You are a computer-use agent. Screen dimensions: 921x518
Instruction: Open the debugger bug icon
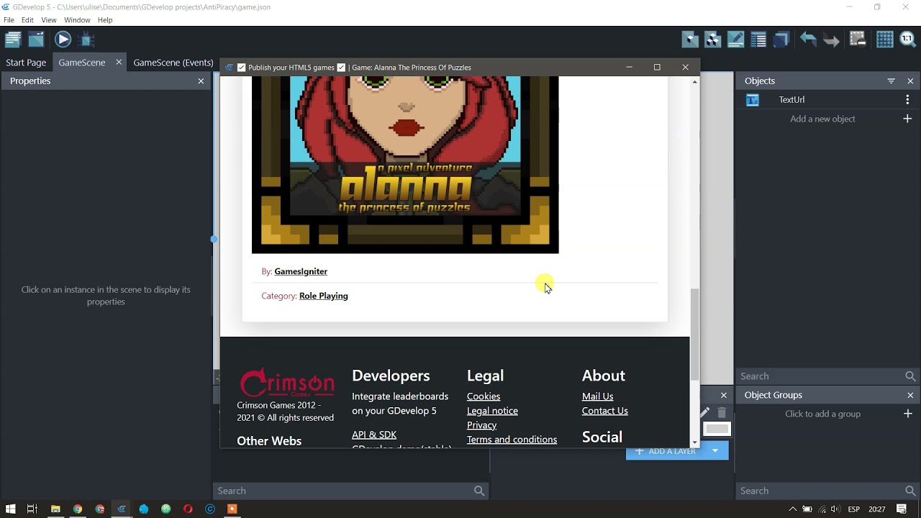(87, 40)
